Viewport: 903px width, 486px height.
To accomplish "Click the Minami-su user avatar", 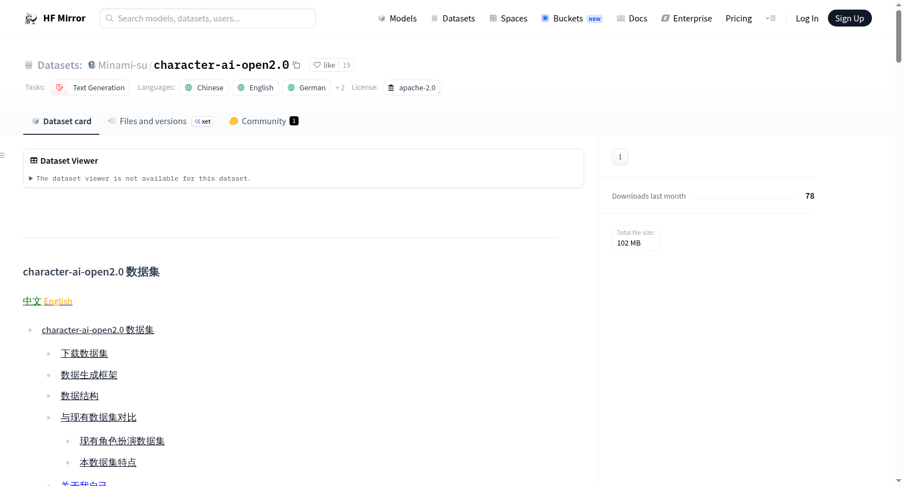I will (92, 65).
